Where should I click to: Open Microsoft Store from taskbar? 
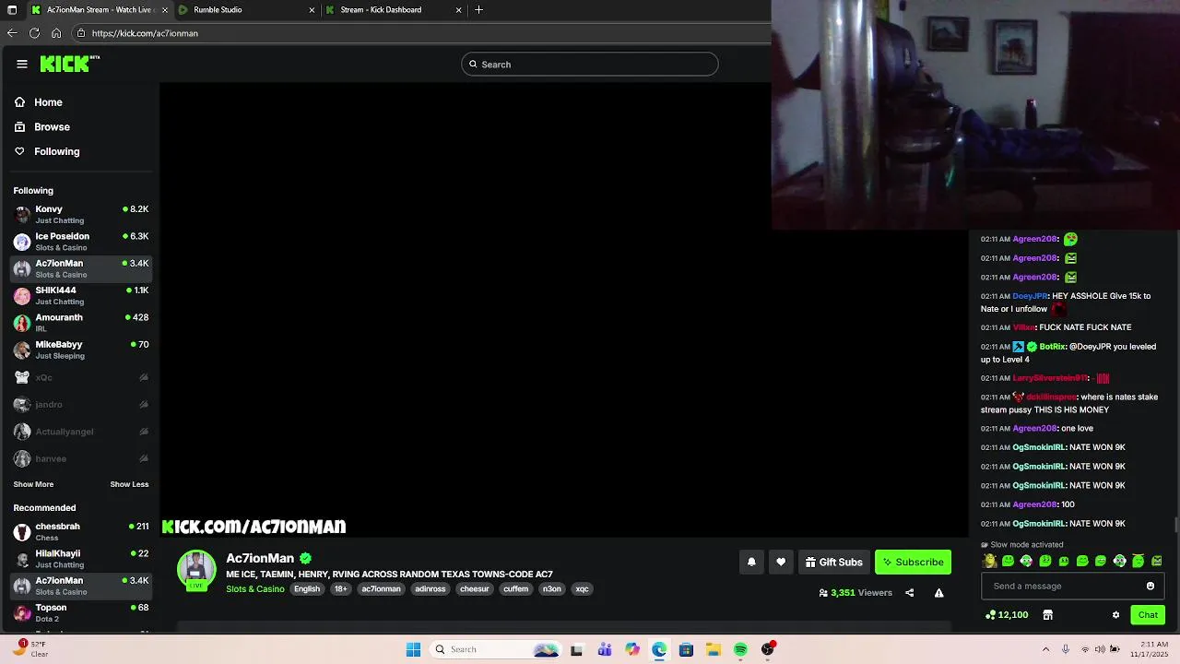[686, 649]
